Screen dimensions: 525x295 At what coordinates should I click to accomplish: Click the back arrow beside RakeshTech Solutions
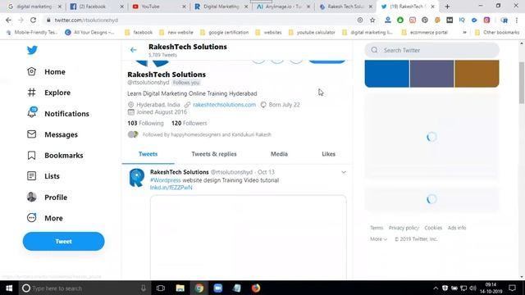pos(133,50)
